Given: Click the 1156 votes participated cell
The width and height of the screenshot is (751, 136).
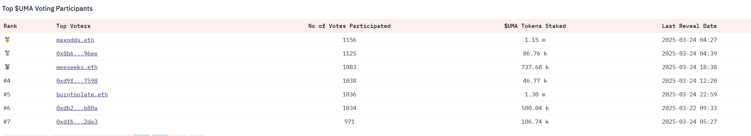Looking at the screenshot, I should 349,40.
